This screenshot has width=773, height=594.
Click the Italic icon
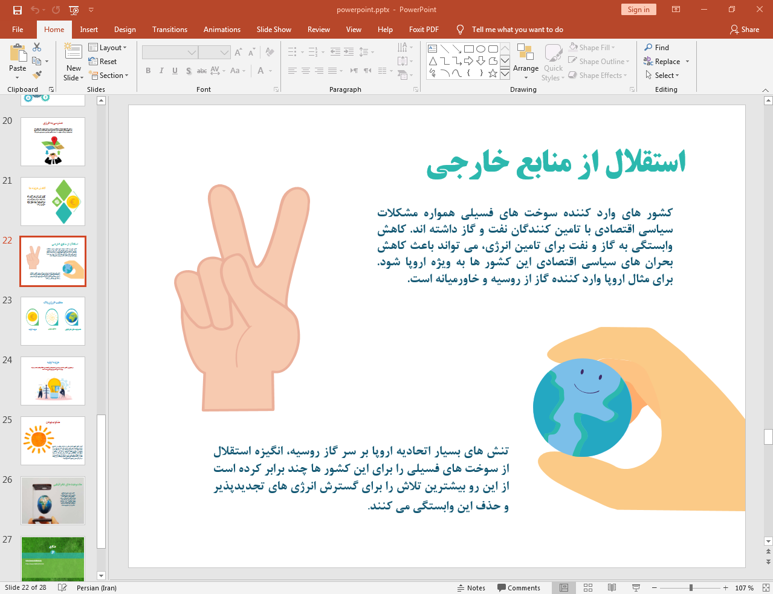(161, 71)
